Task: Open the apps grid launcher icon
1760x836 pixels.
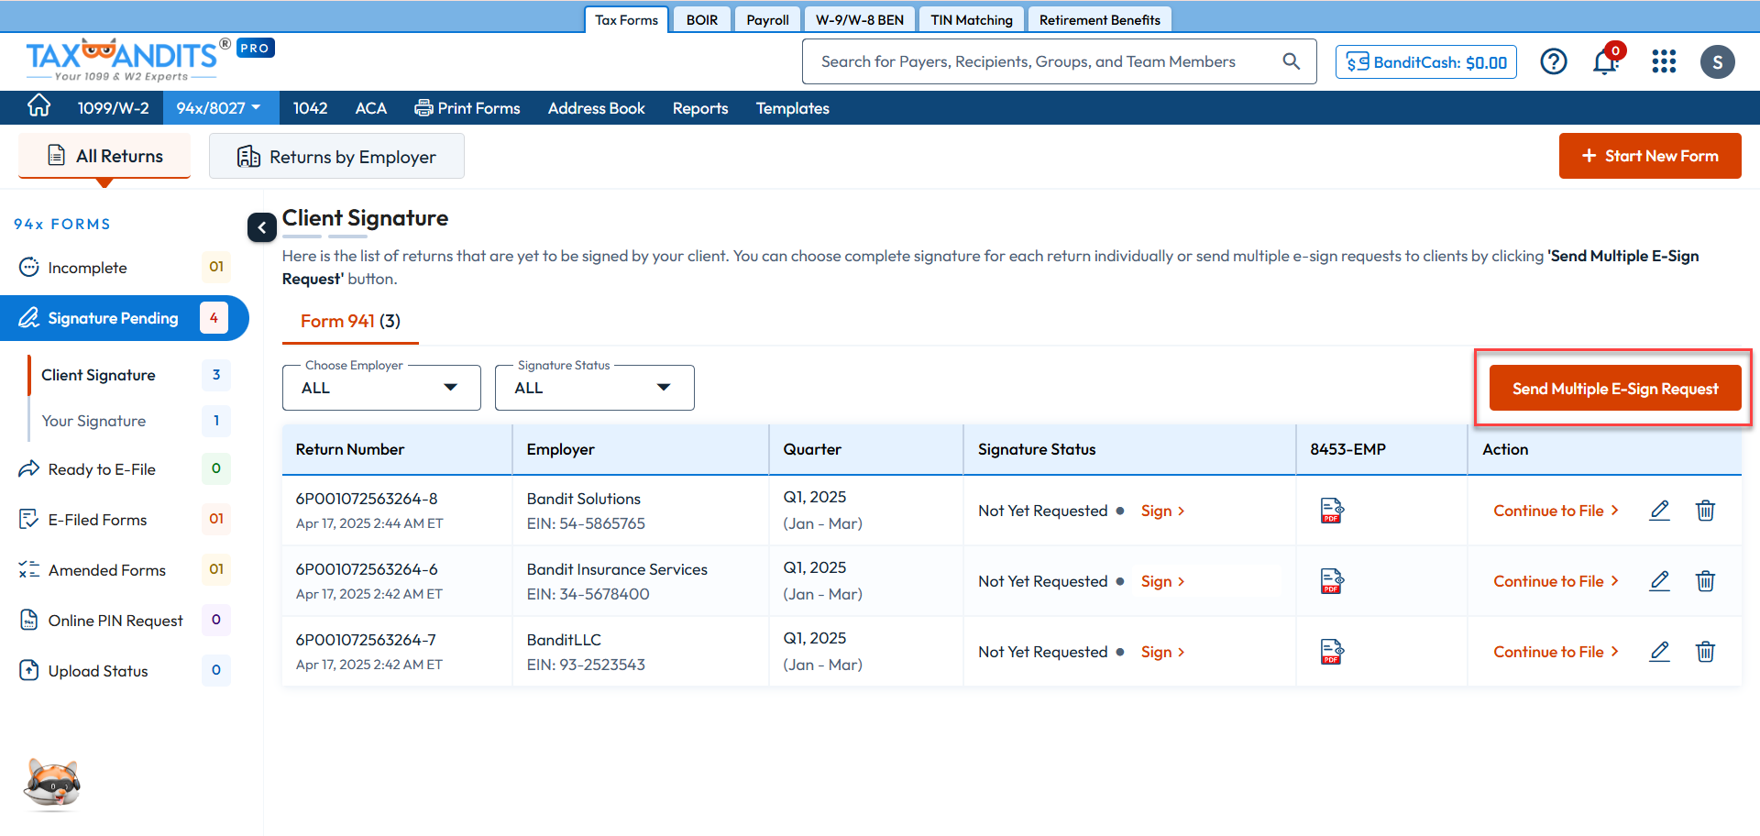Action: 1664,61
